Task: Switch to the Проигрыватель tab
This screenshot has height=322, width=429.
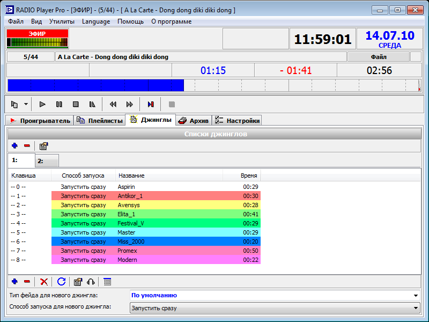Action: pyautogui.click(x=40, y=120)
